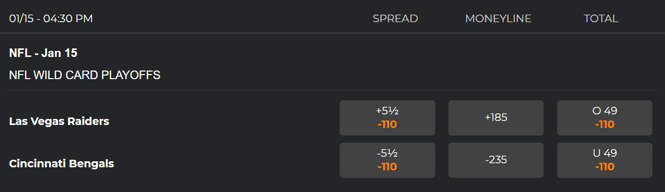Click the U 49 under line label
The width and height of the screenshot is (665, 192).
(605, 154)
